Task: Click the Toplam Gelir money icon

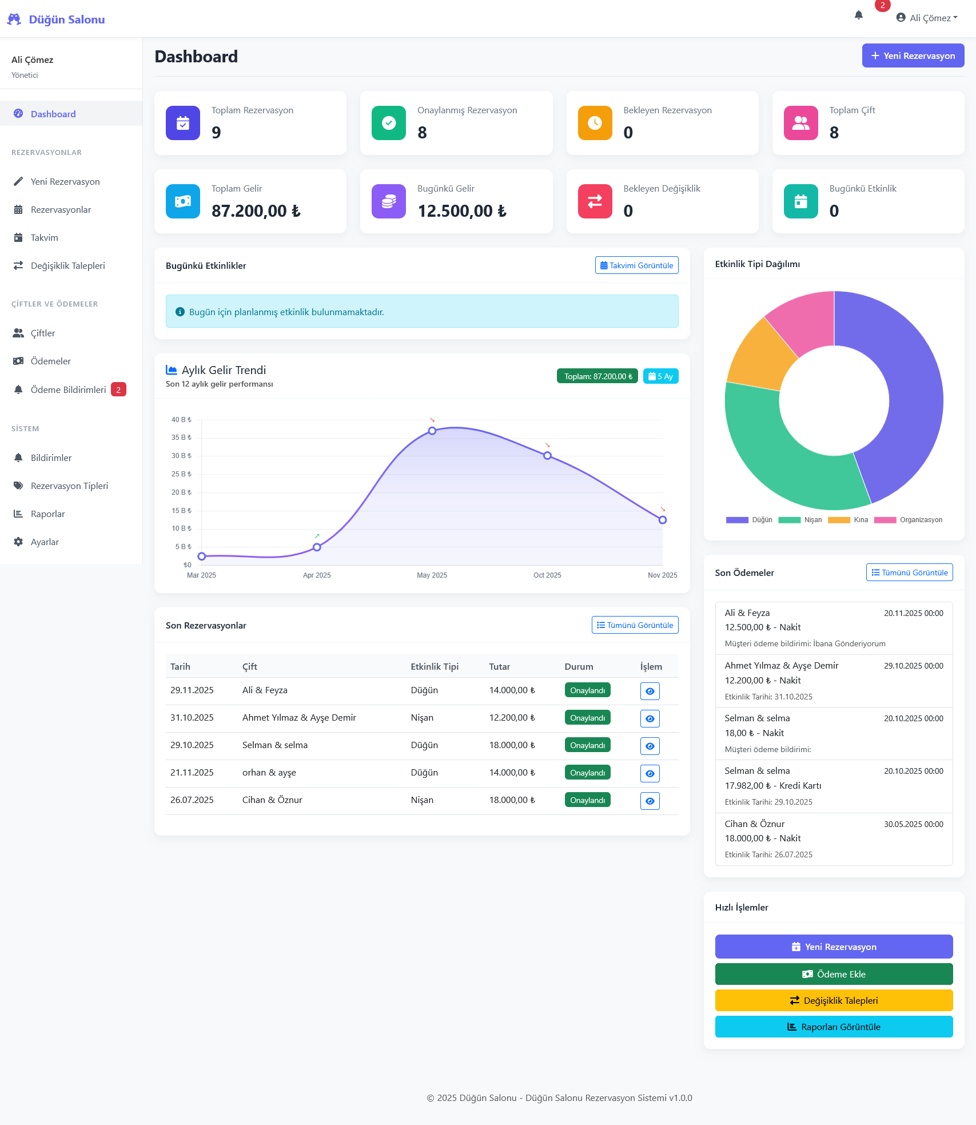Action: 183,201
